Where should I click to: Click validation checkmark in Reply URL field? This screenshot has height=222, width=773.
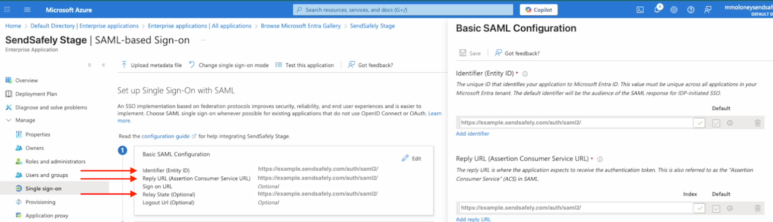coord(699,208)
